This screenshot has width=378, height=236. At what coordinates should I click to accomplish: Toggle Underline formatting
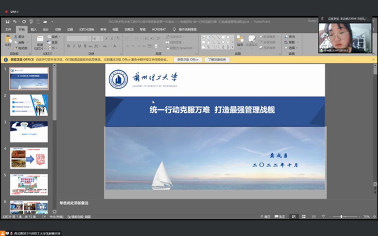(79, 46)
